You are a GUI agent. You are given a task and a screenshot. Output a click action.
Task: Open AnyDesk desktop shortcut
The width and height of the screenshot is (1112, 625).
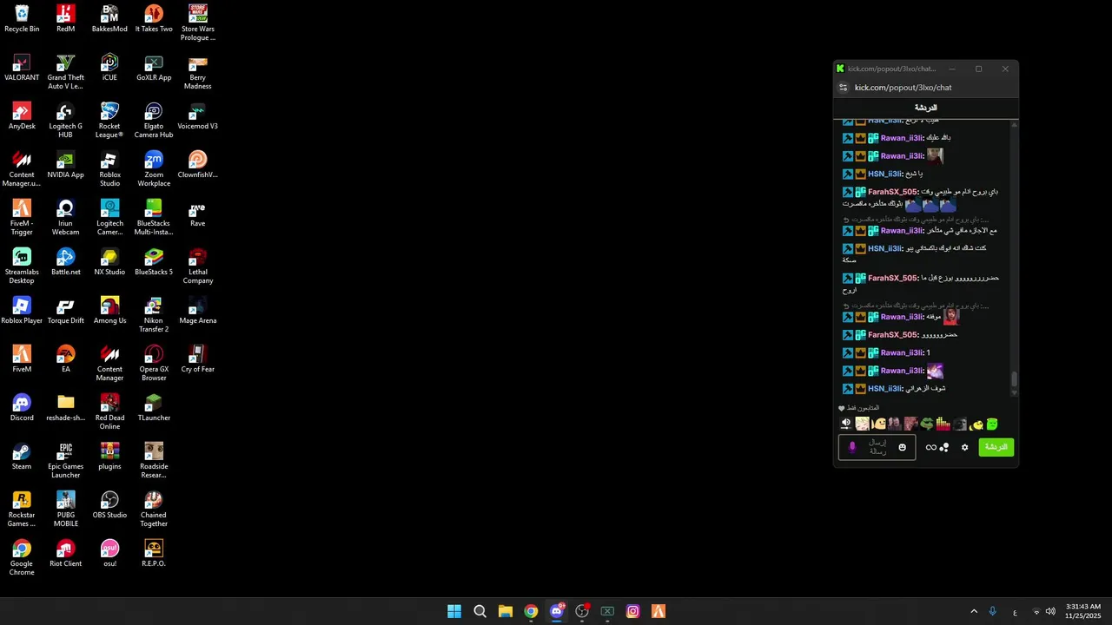coord(22,116)
